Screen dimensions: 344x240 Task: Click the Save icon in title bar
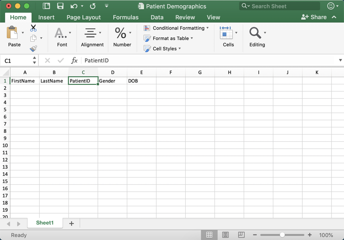[60, 6]
